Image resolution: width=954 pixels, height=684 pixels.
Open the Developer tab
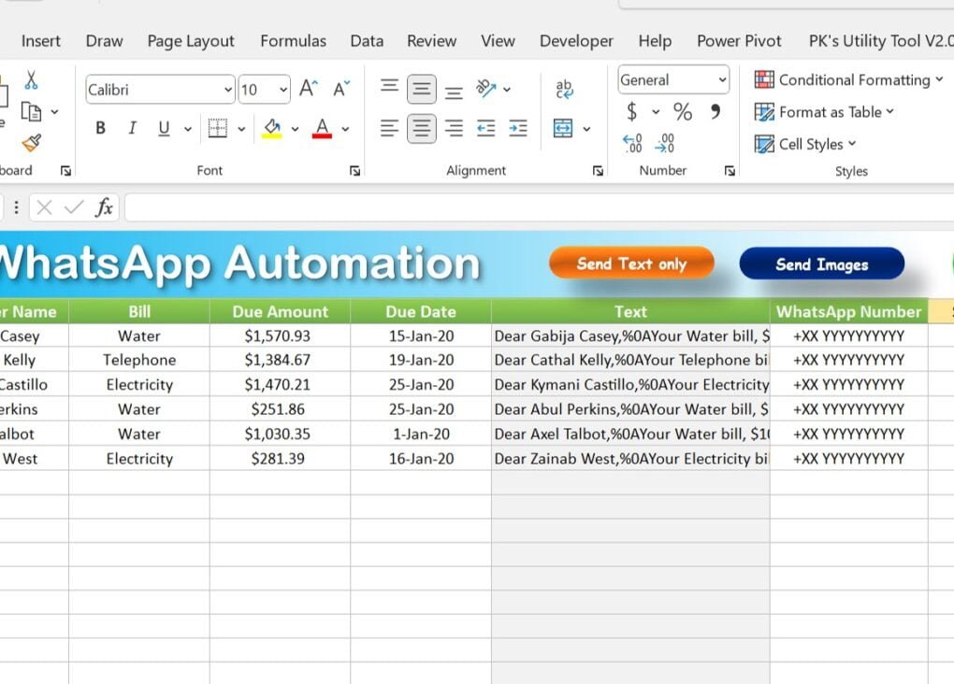576,41
